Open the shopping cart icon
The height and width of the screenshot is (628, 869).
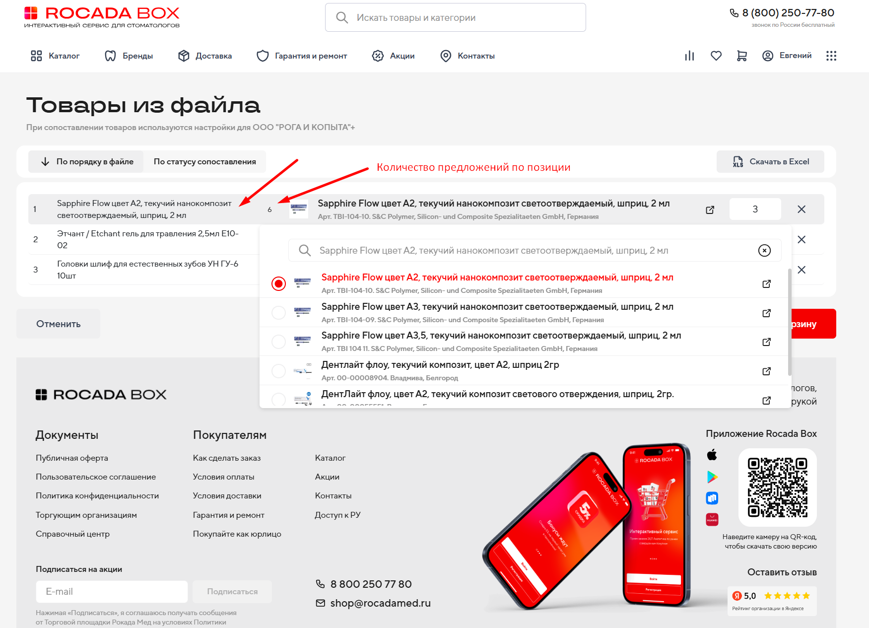coord(741,56)
